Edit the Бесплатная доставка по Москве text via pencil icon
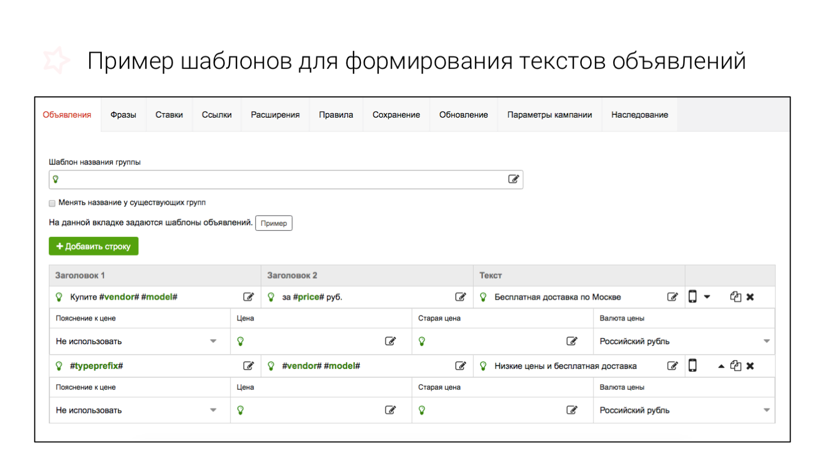The width and height of the screenshot is (825, 464). [672, 297]
